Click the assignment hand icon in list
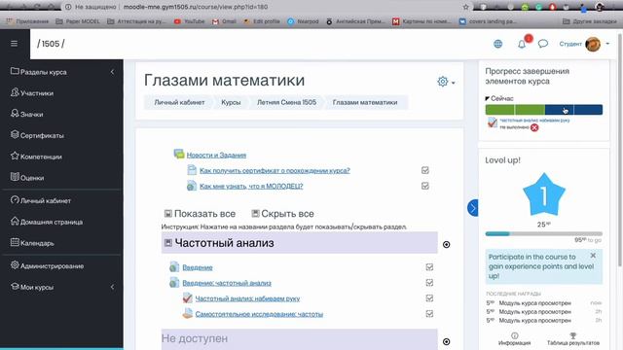The image size is (623, 350). 187,313
